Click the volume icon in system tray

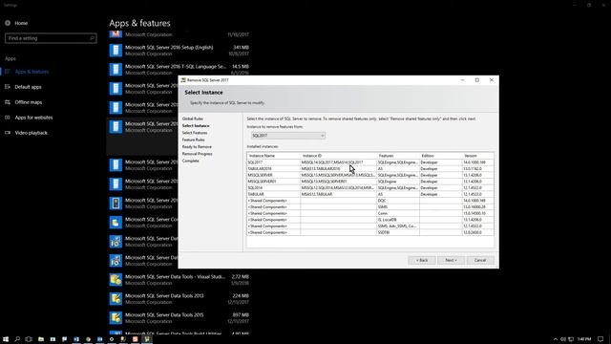point(563,339)
